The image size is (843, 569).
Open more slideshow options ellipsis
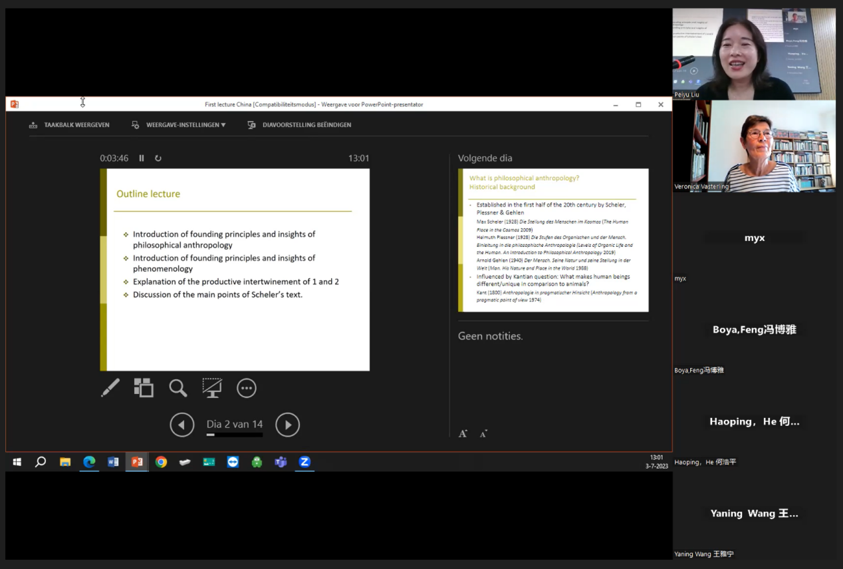[247, 388]
